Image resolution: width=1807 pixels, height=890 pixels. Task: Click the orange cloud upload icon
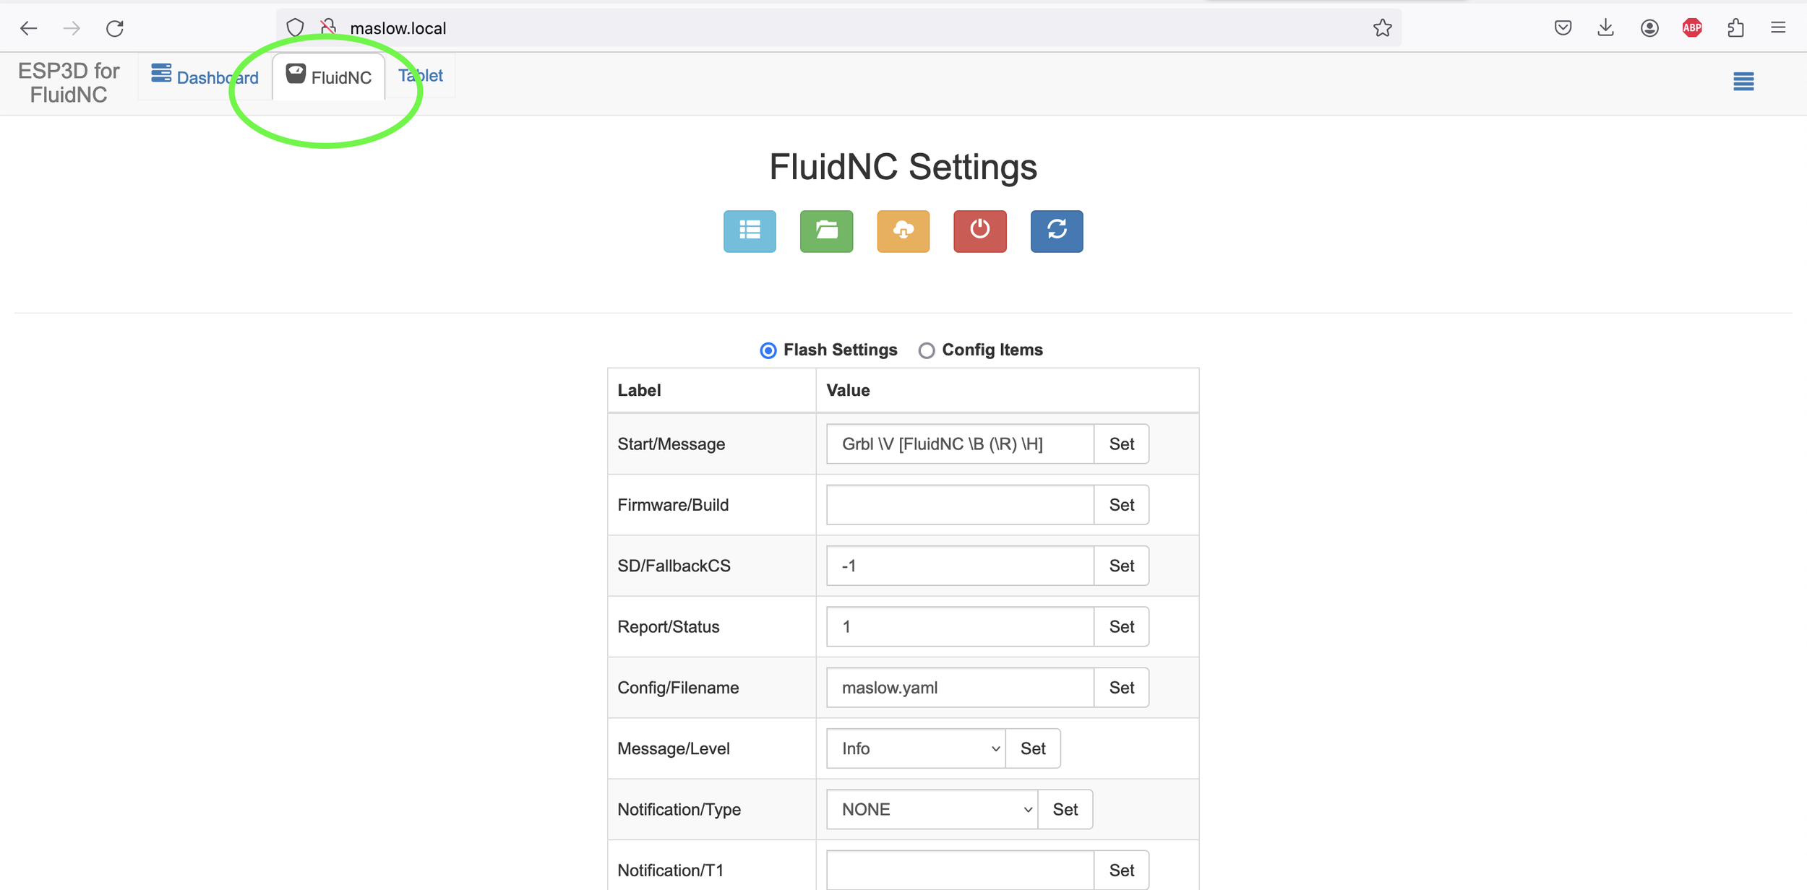pyautogui.click(x=903, y=231)
